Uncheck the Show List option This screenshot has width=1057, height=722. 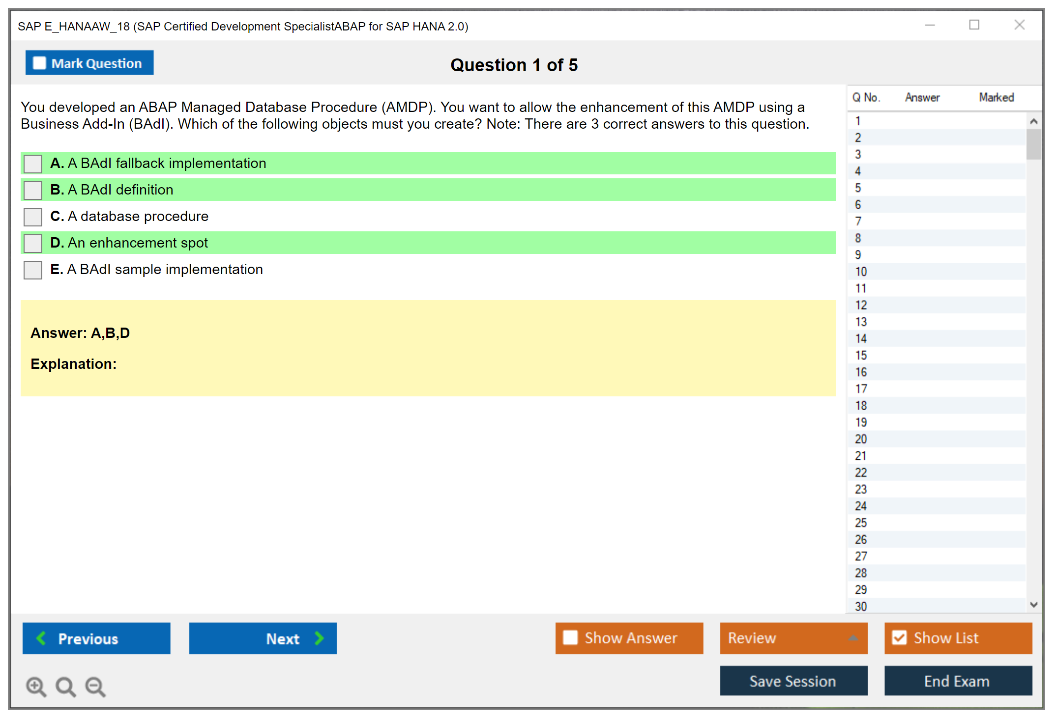899,638
